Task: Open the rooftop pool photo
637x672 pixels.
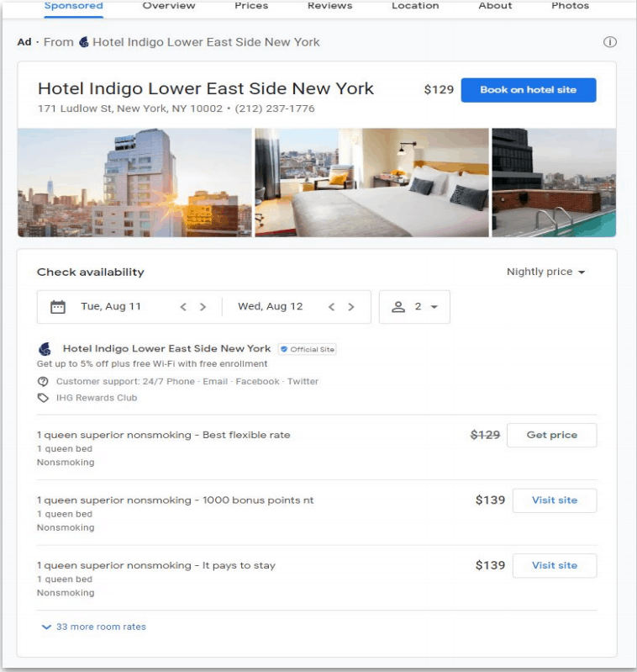Action: tap(554, 183)
